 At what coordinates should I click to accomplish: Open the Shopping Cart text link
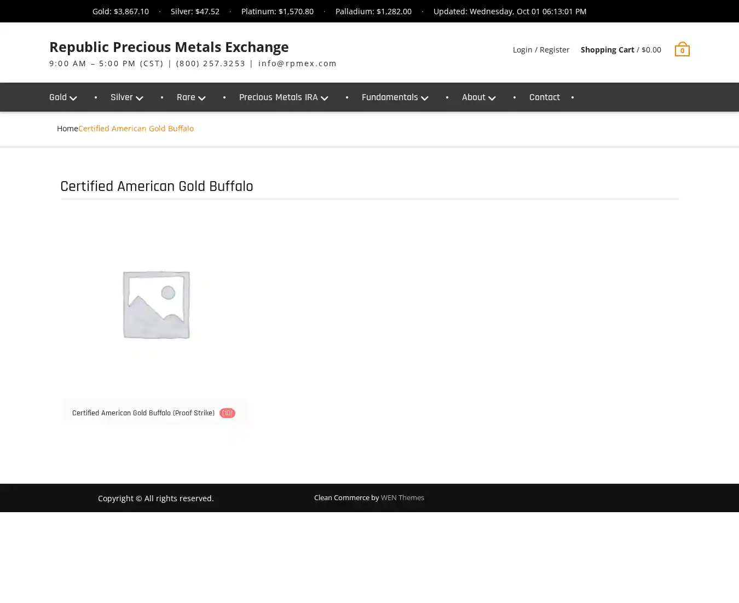(x=607, y=50)
